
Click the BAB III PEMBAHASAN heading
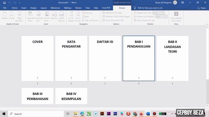pyautogui.click(x=38, y=96)
